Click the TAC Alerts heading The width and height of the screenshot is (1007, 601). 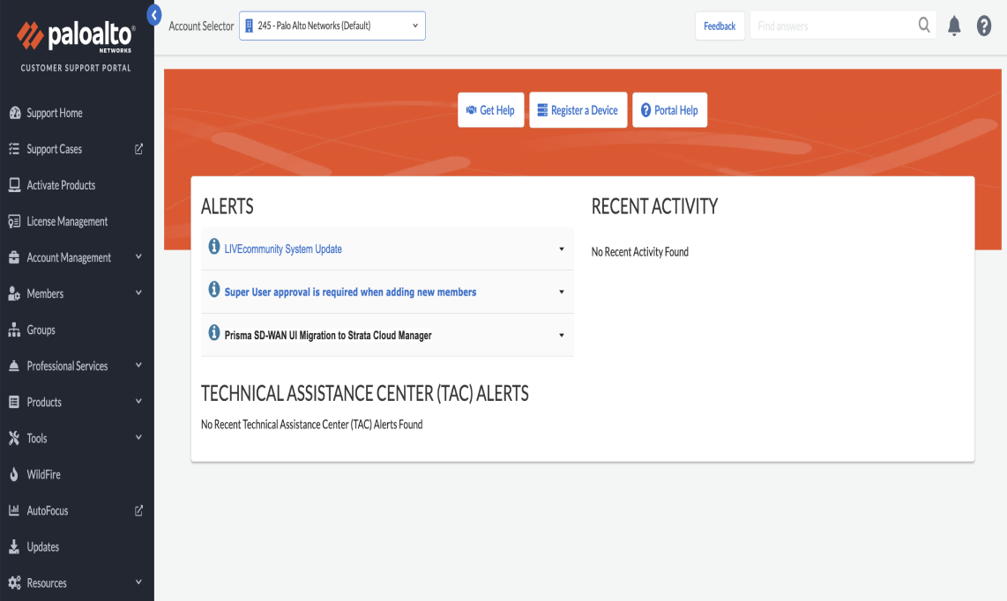(x=365, y=394)
